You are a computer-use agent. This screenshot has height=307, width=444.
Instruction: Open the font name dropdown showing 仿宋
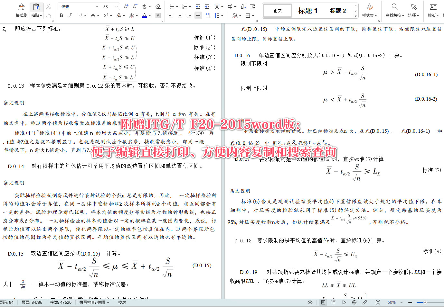tap(78, 6)
